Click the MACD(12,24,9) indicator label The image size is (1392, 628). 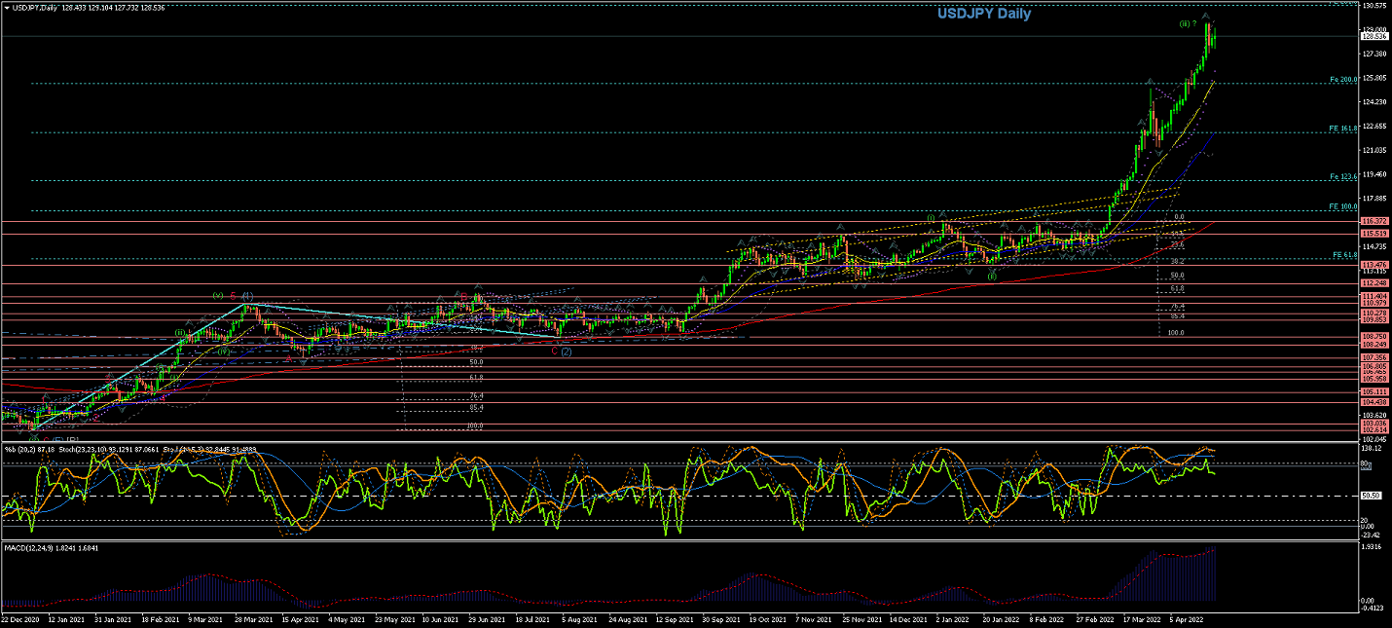tap(27, 548)
